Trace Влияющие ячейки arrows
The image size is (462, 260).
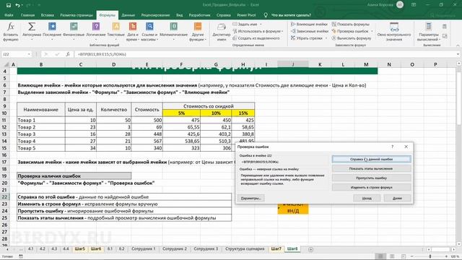[309, 24]
